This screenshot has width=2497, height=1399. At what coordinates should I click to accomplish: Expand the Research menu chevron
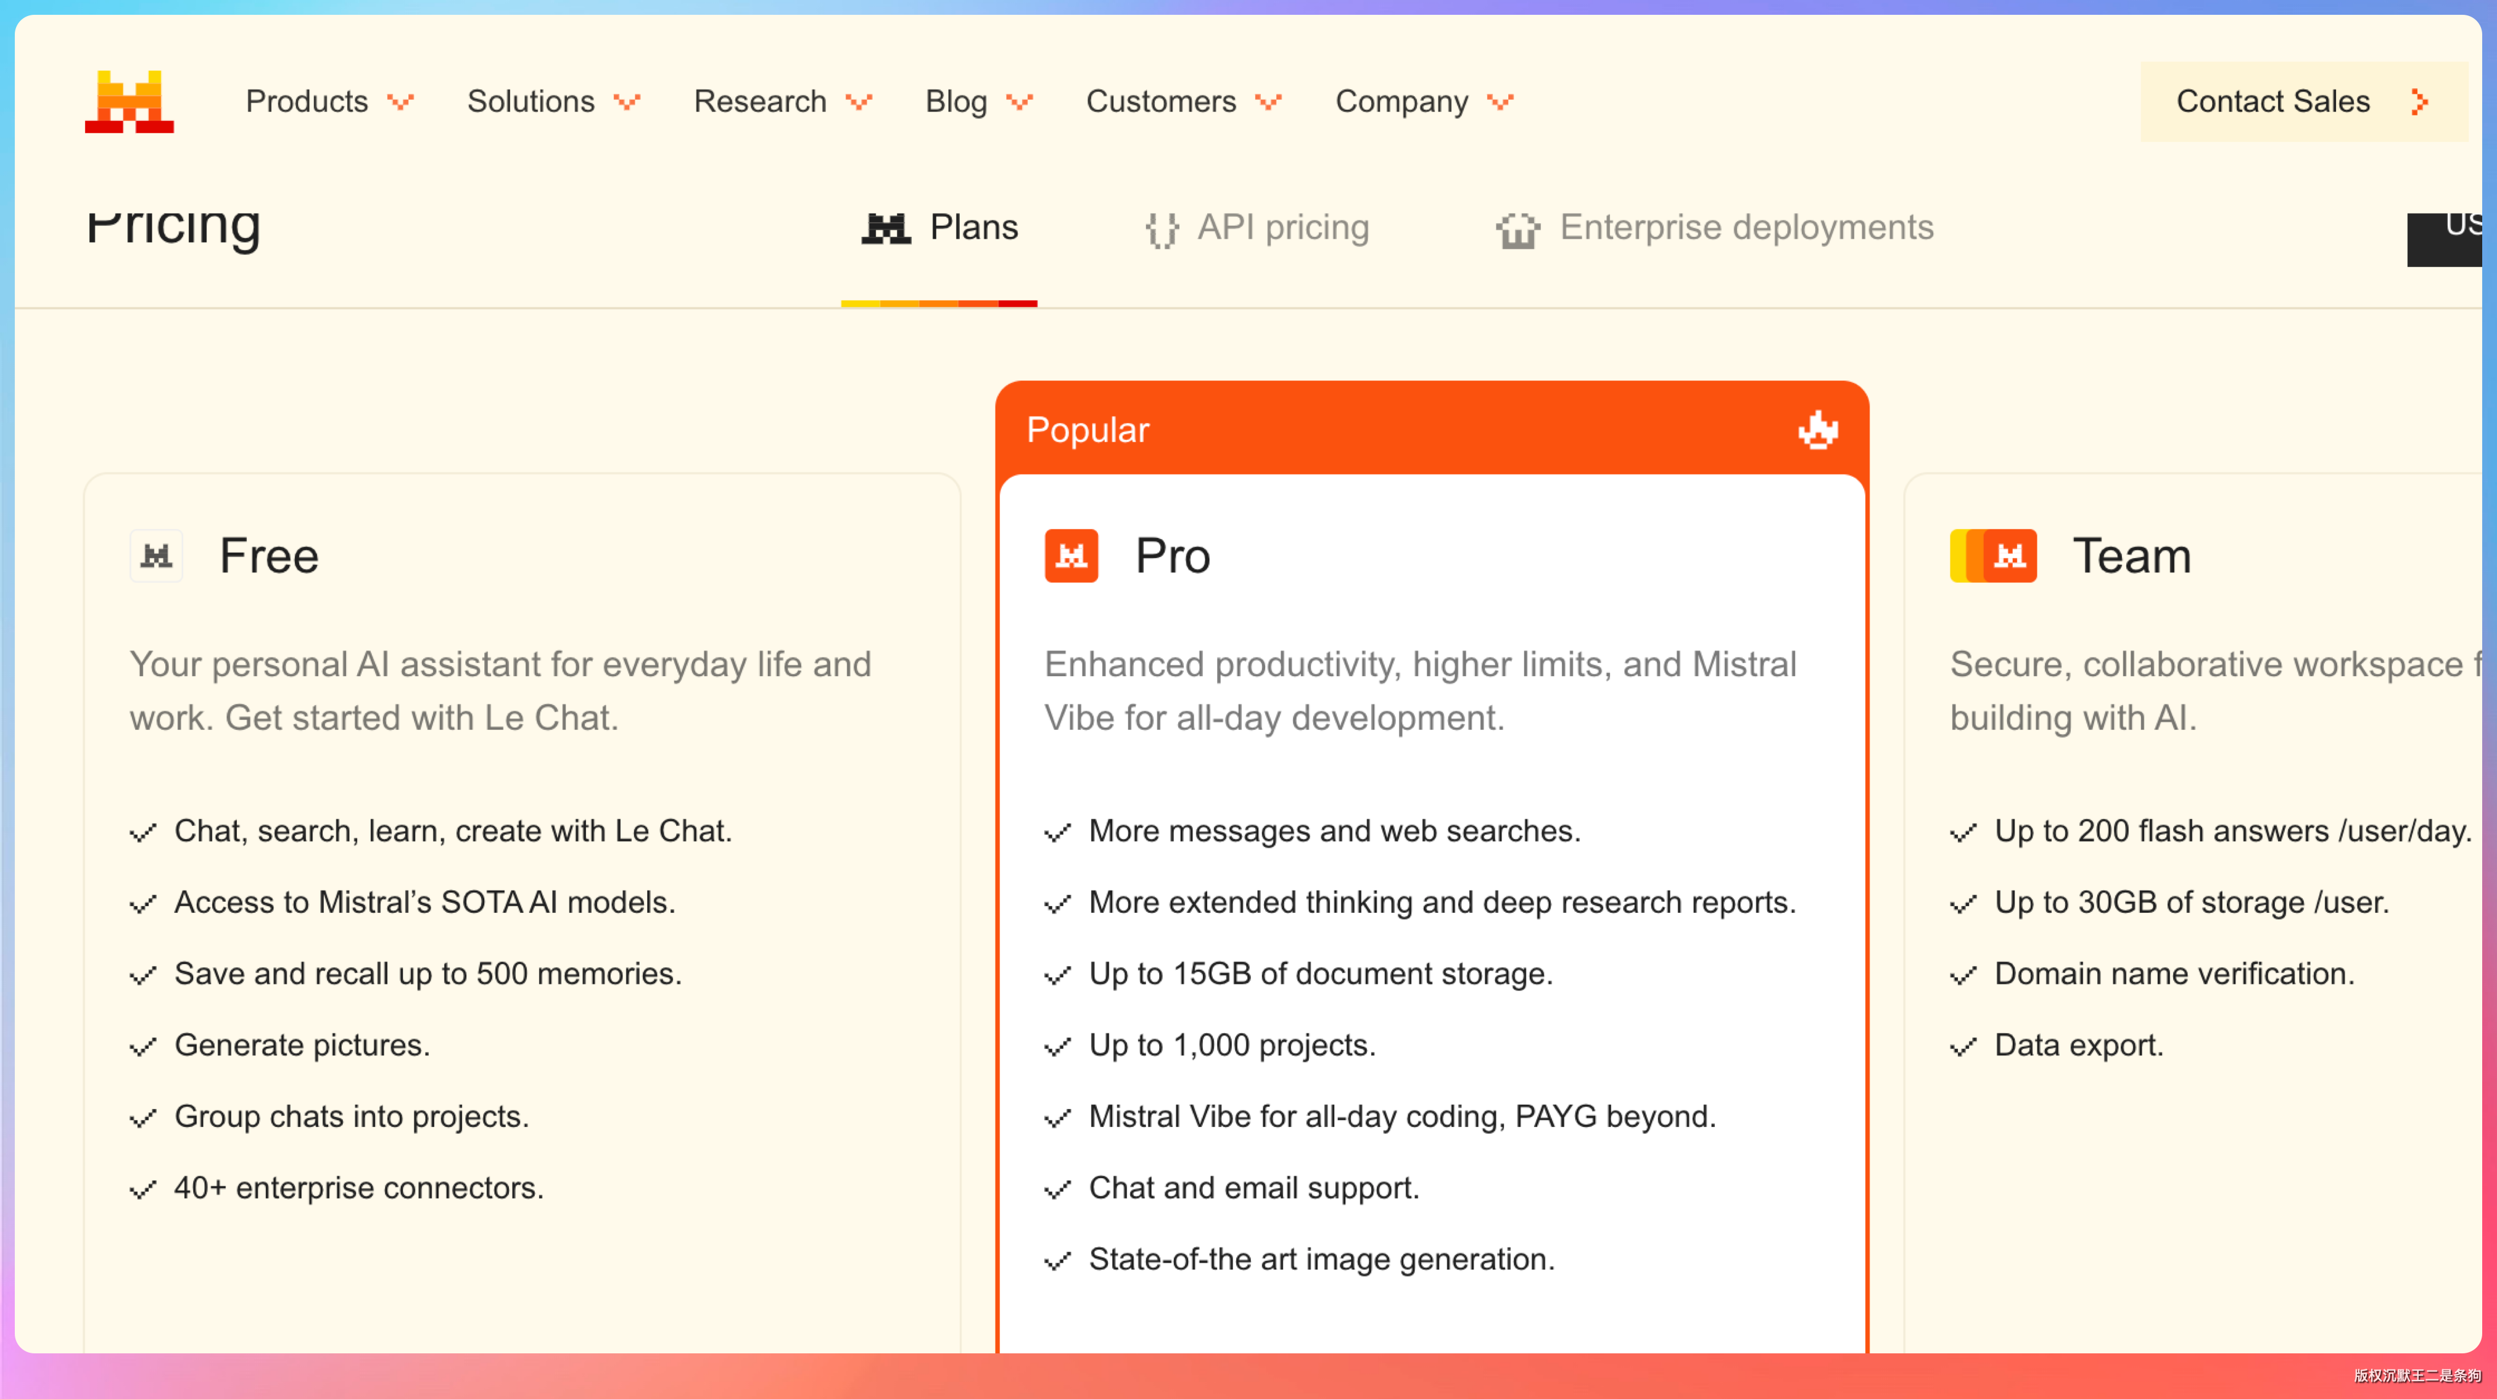(859, 102)
